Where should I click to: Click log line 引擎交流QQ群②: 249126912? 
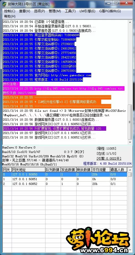point(40,48)
